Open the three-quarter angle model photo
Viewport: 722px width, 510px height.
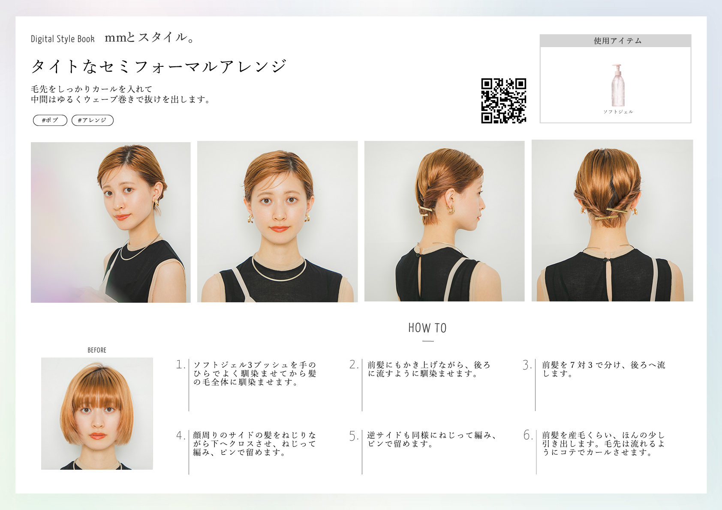pos(111,222)
